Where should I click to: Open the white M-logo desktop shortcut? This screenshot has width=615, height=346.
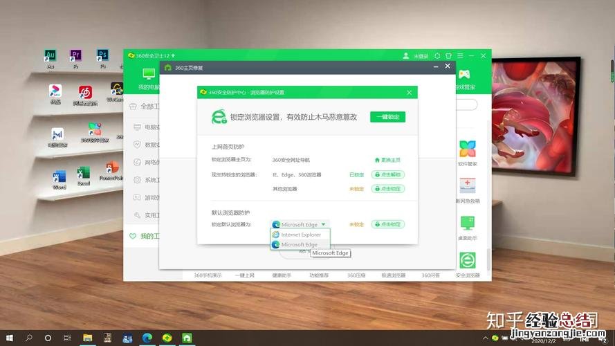tap(57, 138)
